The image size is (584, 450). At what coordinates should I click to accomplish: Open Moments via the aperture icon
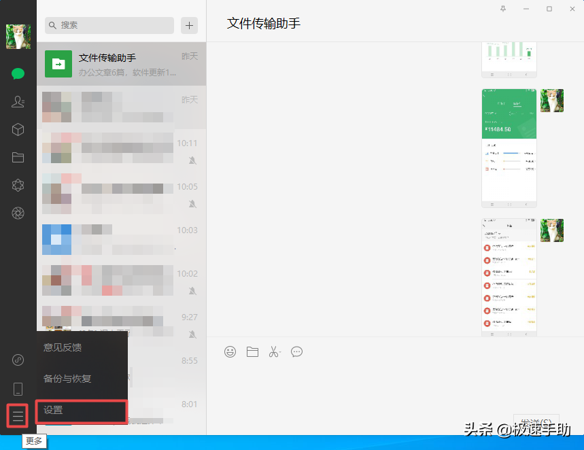(x=18, y=213)
